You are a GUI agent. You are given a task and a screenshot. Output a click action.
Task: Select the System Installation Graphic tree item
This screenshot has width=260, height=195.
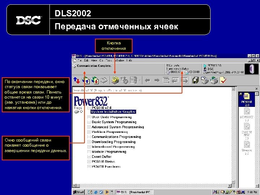pos(113,112)
